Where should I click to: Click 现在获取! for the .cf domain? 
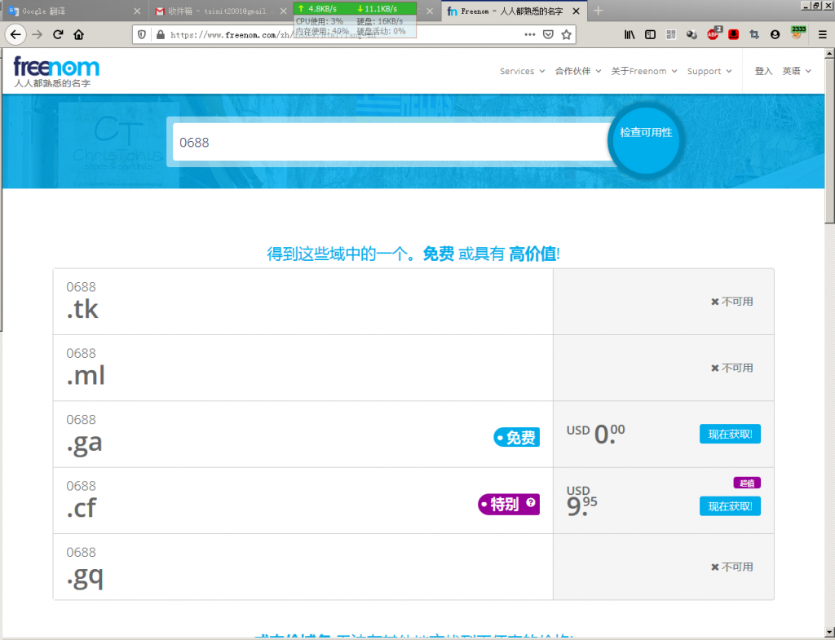[730, 505]
